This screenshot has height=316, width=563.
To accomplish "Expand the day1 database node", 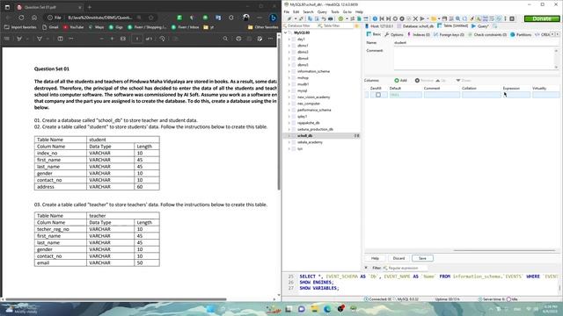I will coord(289,39).
